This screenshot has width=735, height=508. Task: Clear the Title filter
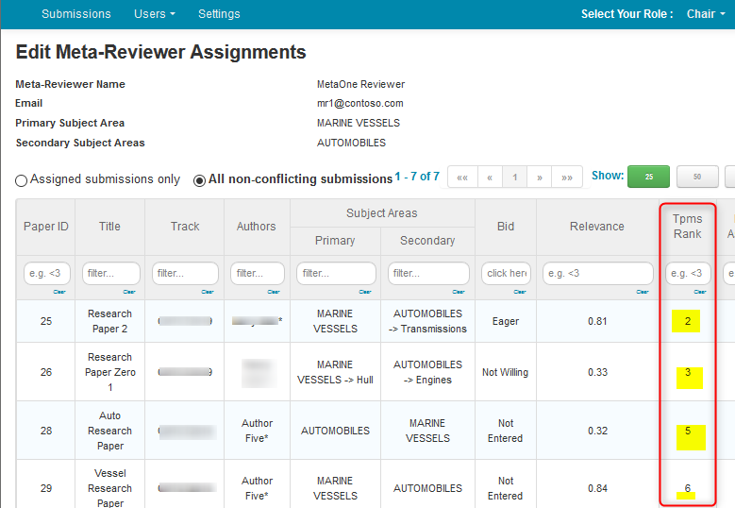coord(129,292)
